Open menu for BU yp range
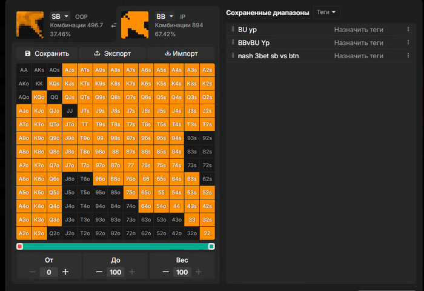The width and height of the screenshot is (424, 291). (408, 29)
